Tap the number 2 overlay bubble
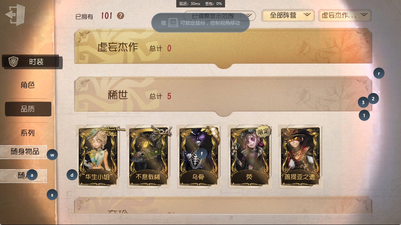 (373, 99)
